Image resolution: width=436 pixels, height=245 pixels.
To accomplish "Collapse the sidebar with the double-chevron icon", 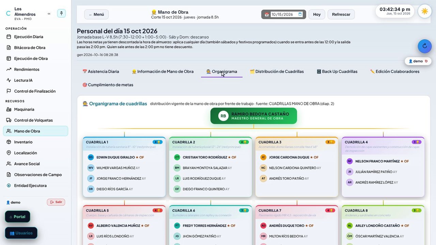I will point(49,14).
